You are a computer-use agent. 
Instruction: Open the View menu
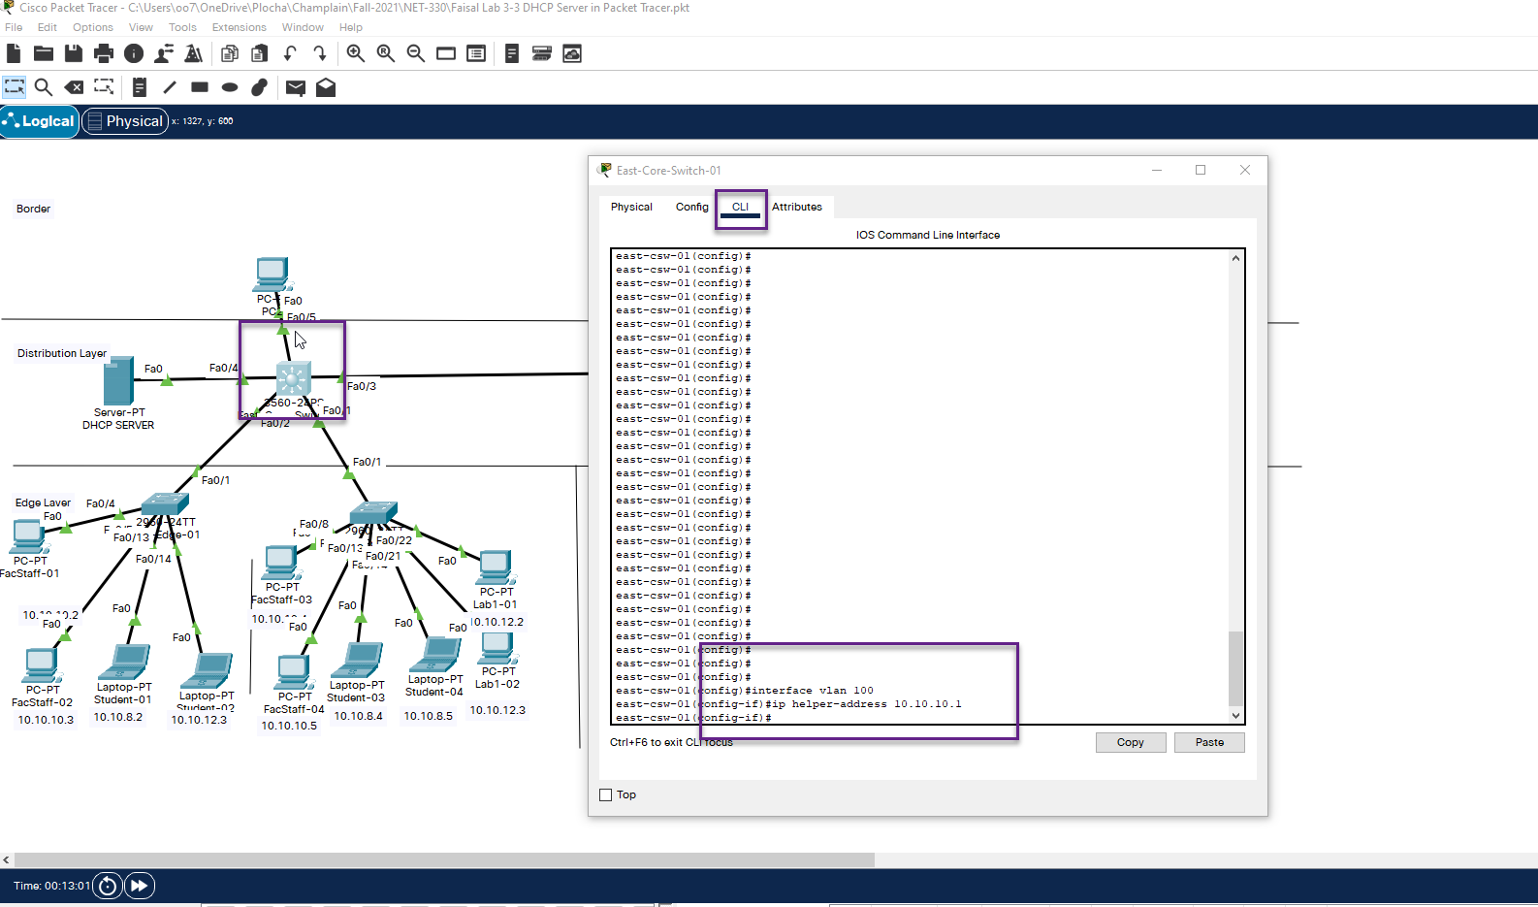141,27
